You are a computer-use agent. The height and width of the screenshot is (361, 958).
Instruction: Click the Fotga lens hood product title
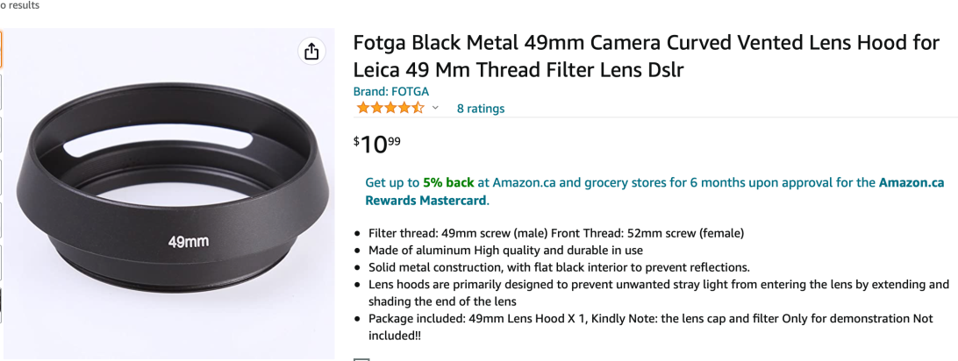click(x=646, y=55)
